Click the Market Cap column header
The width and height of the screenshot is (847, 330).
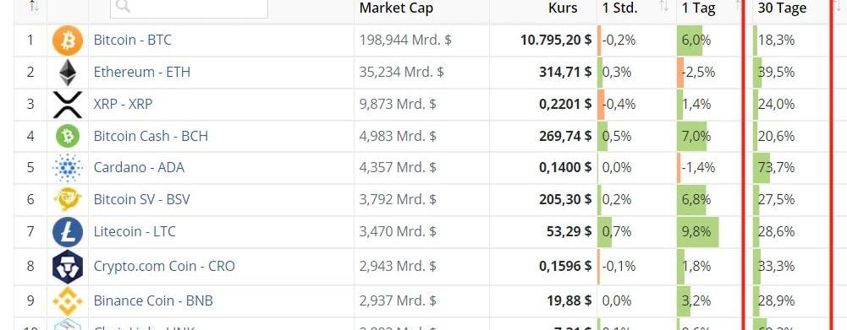(x=396, y=8)
